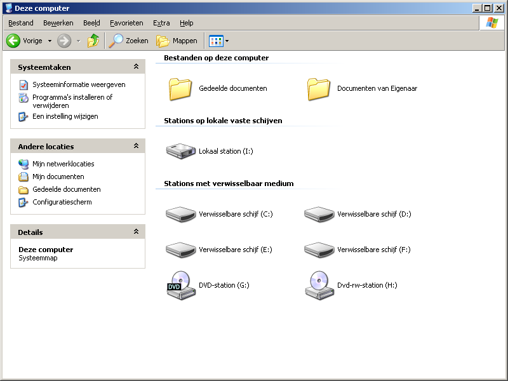Open the Configuratiescherm link
The width and height of the screenshot is (508, 381).
(x=62, y=202)
